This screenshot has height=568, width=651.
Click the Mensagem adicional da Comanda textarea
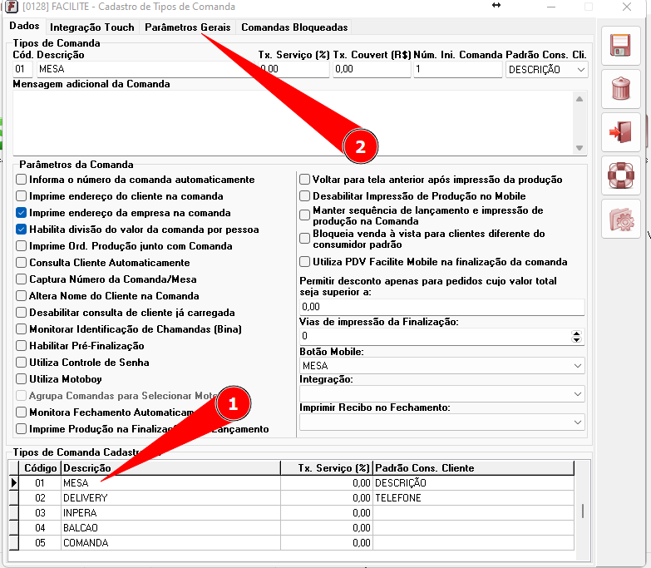(293, 123)
